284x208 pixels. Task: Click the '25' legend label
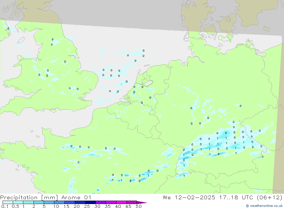pyautogui.click(x=87, y=206)
